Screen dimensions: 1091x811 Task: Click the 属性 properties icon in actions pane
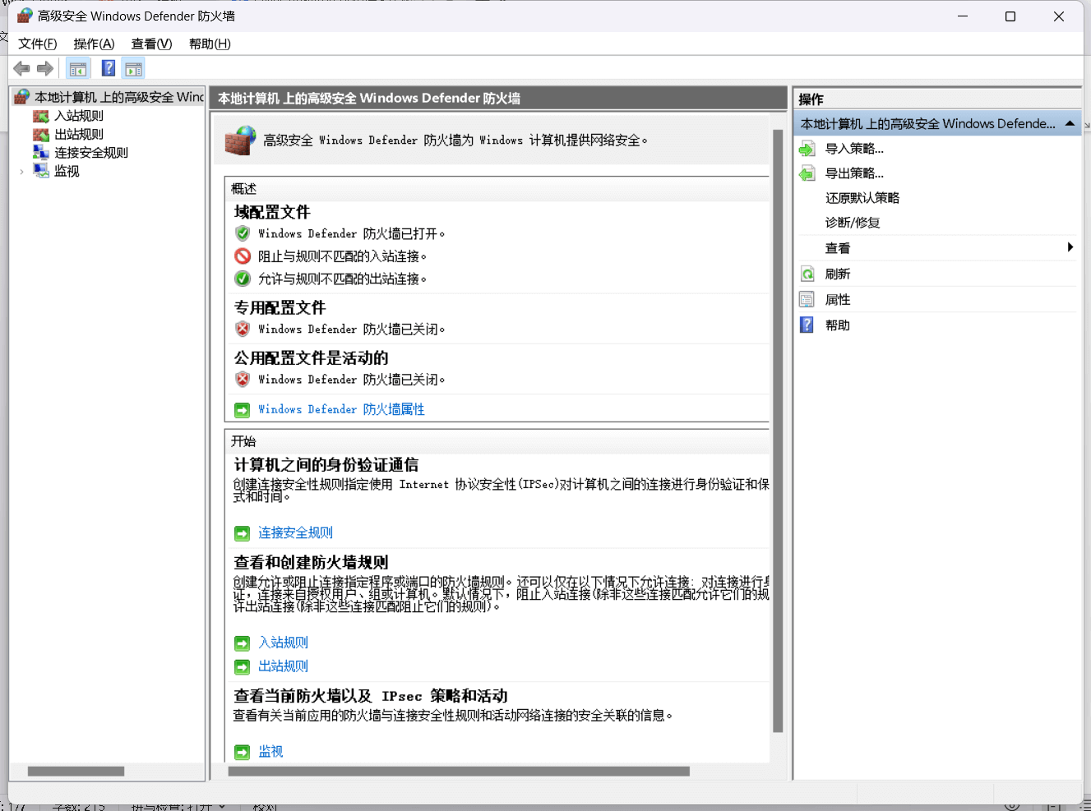pyautogui.click(x=807, y=300)
